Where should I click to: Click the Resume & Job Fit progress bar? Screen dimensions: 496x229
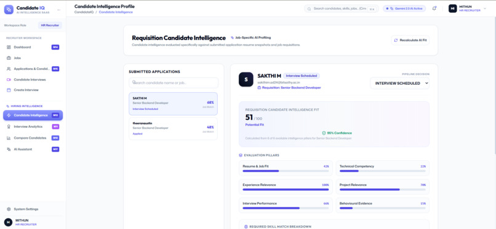pyautogui.click(x=286, y=171)
